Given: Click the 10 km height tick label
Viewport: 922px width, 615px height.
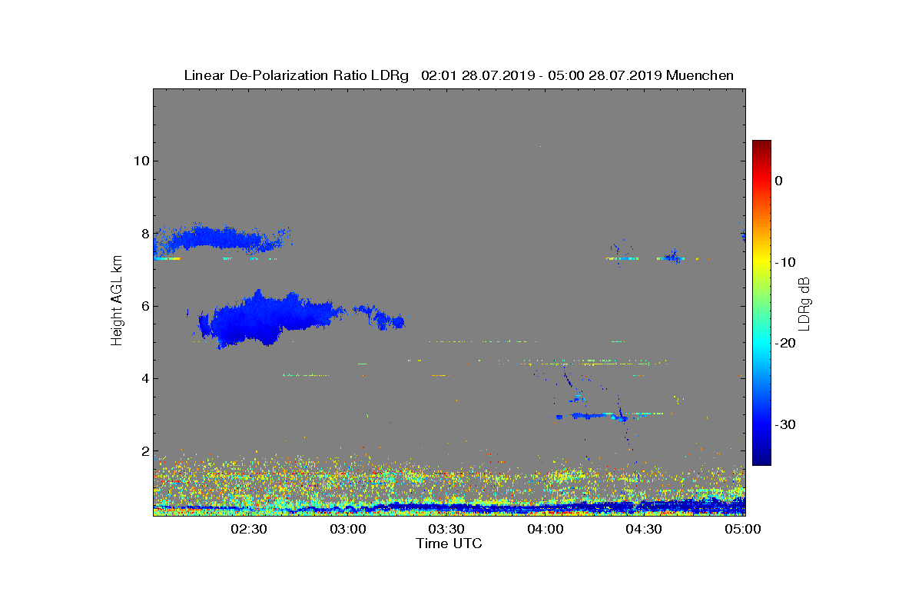Looking at the screenshot, I should [x=140, y=161].
